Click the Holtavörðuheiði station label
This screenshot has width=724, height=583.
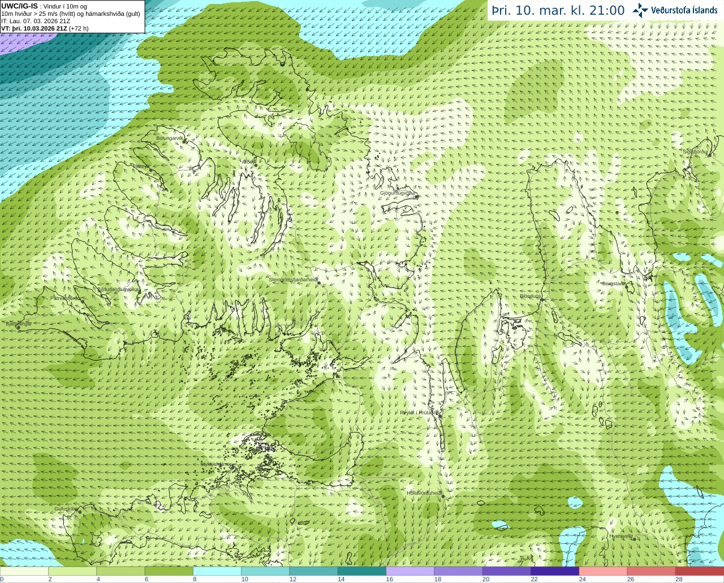424,493
